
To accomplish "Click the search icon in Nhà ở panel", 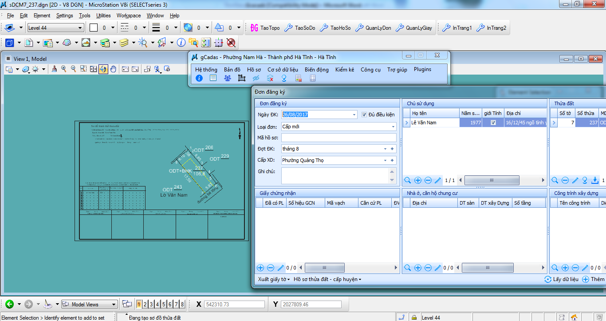I will 408,268.
